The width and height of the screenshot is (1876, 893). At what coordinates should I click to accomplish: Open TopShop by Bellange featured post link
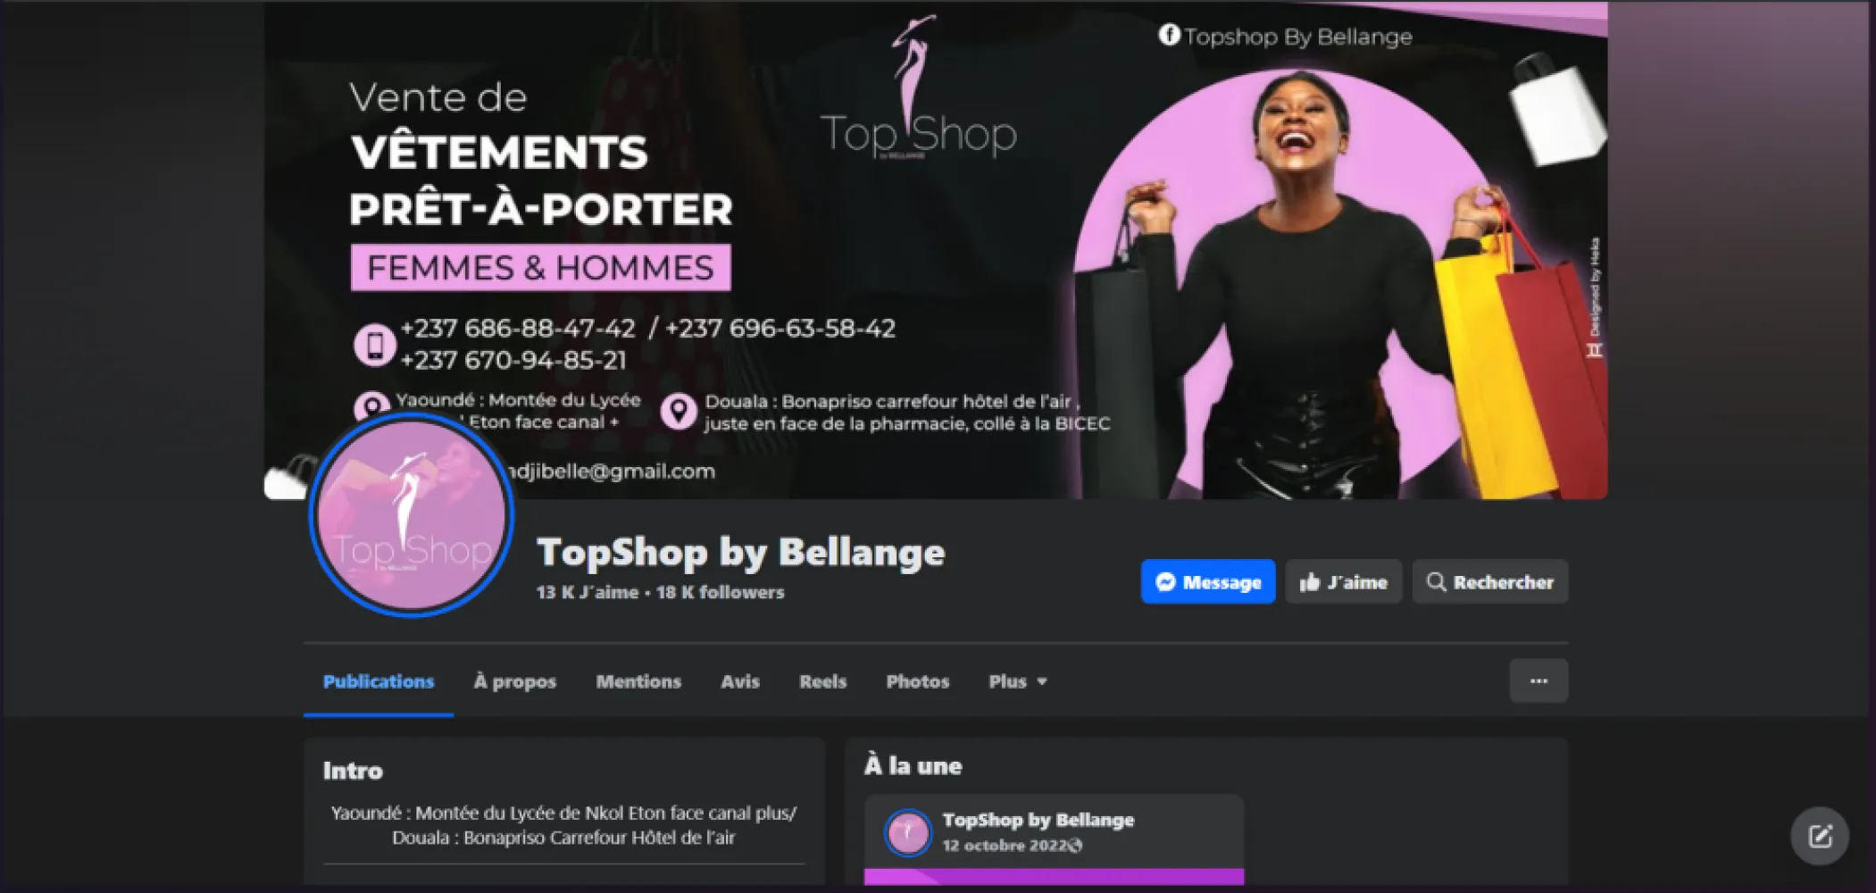point(1038,820)
